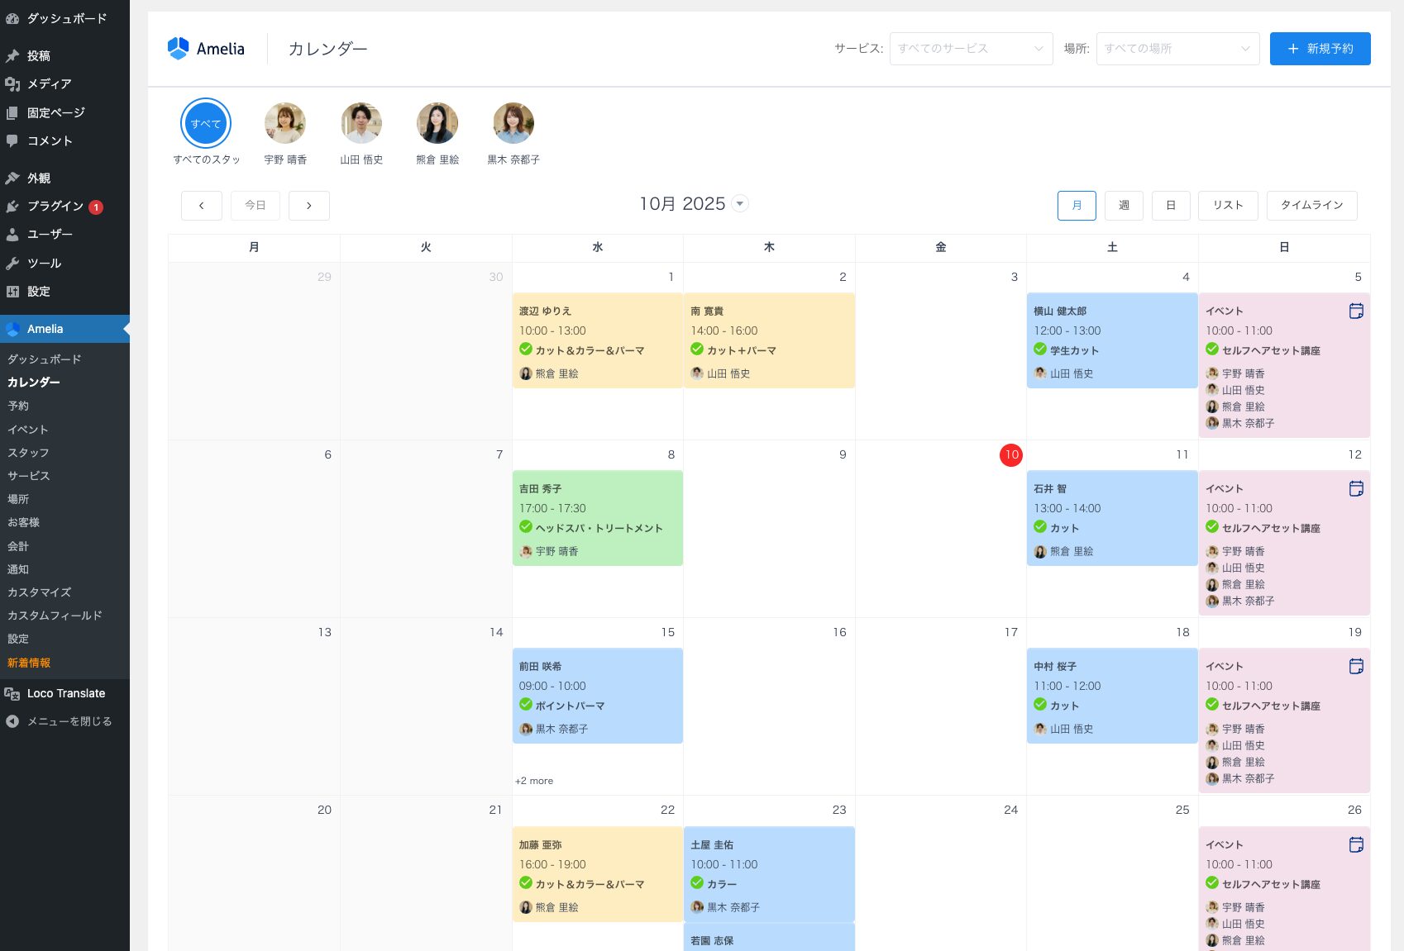This screenshot has width=1404, height=951.
Task: Select staff avatar 宇野 晴香
Action: click(x=285, y=123)
